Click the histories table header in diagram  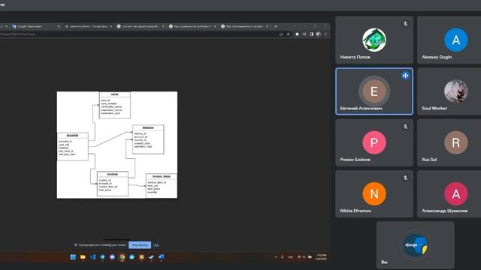(148, 127)
